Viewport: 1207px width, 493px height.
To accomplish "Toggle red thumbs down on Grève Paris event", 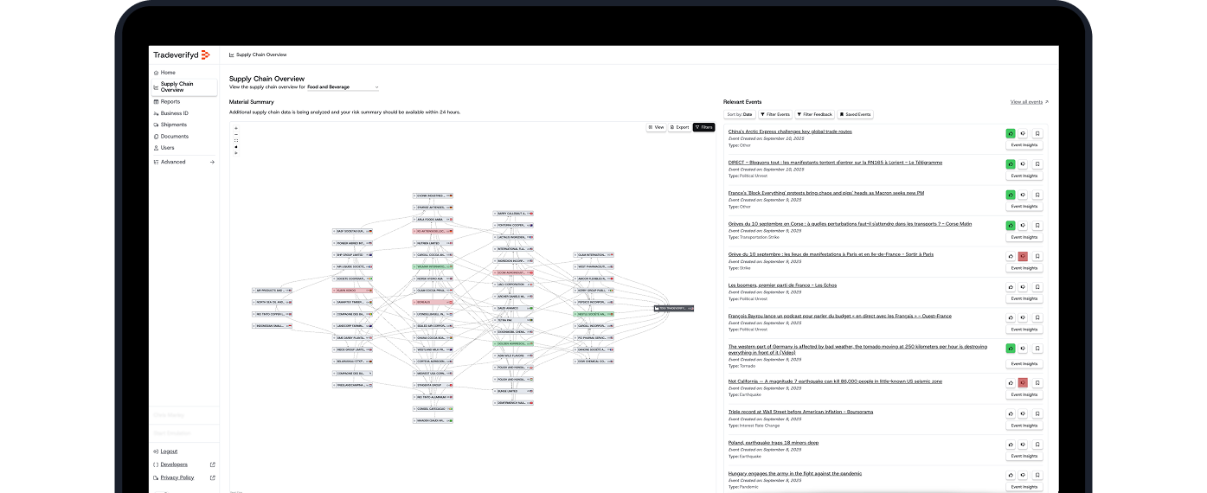I will click(x=1023, y=256).
